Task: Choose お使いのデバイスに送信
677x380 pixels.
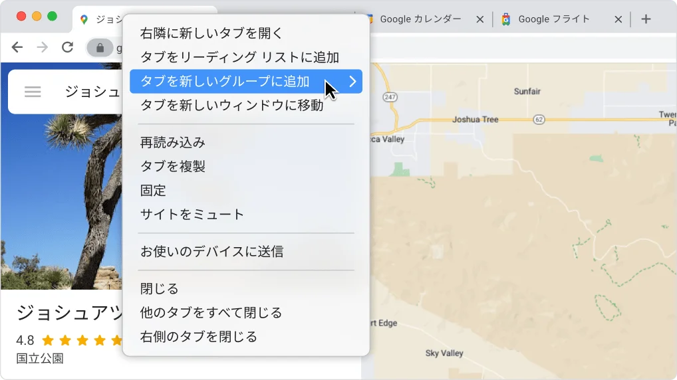Action: click(245, 252)
